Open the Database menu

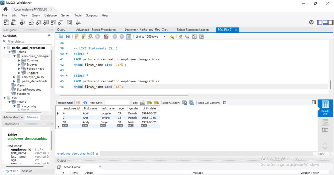coord(50,15)
